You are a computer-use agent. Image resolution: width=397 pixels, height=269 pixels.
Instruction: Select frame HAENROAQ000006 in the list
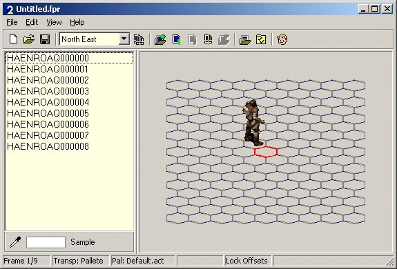[x=69, y=124]
